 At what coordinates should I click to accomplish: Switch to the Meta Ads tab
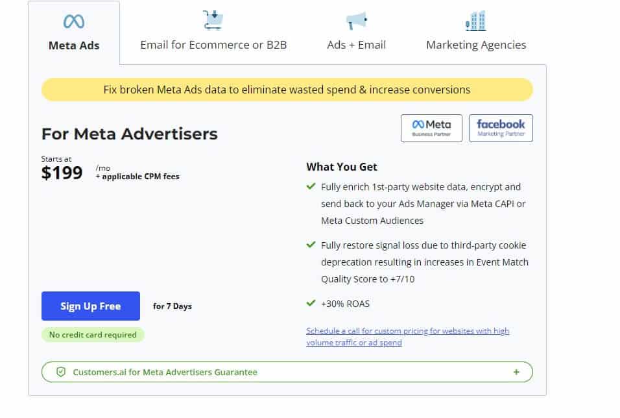pos(74,33)
